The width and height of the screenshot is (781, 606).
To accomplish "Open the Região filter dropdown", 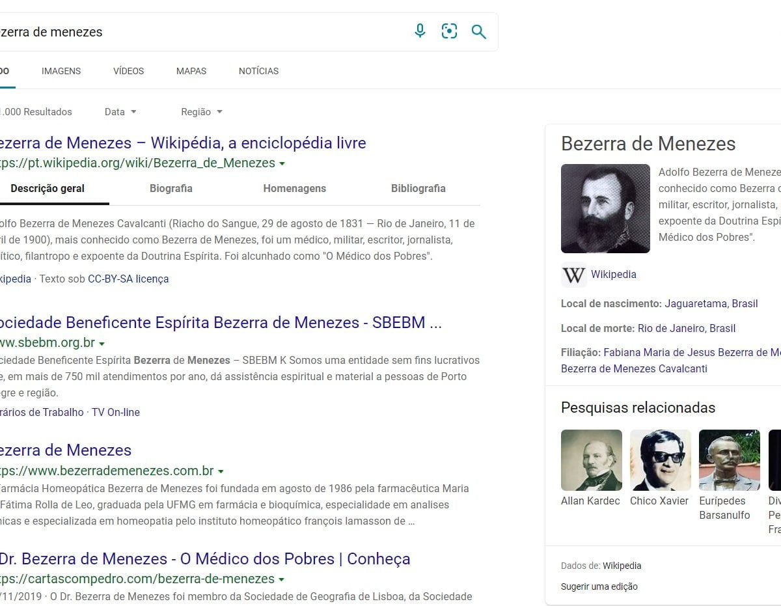I will tap(202, 112).
